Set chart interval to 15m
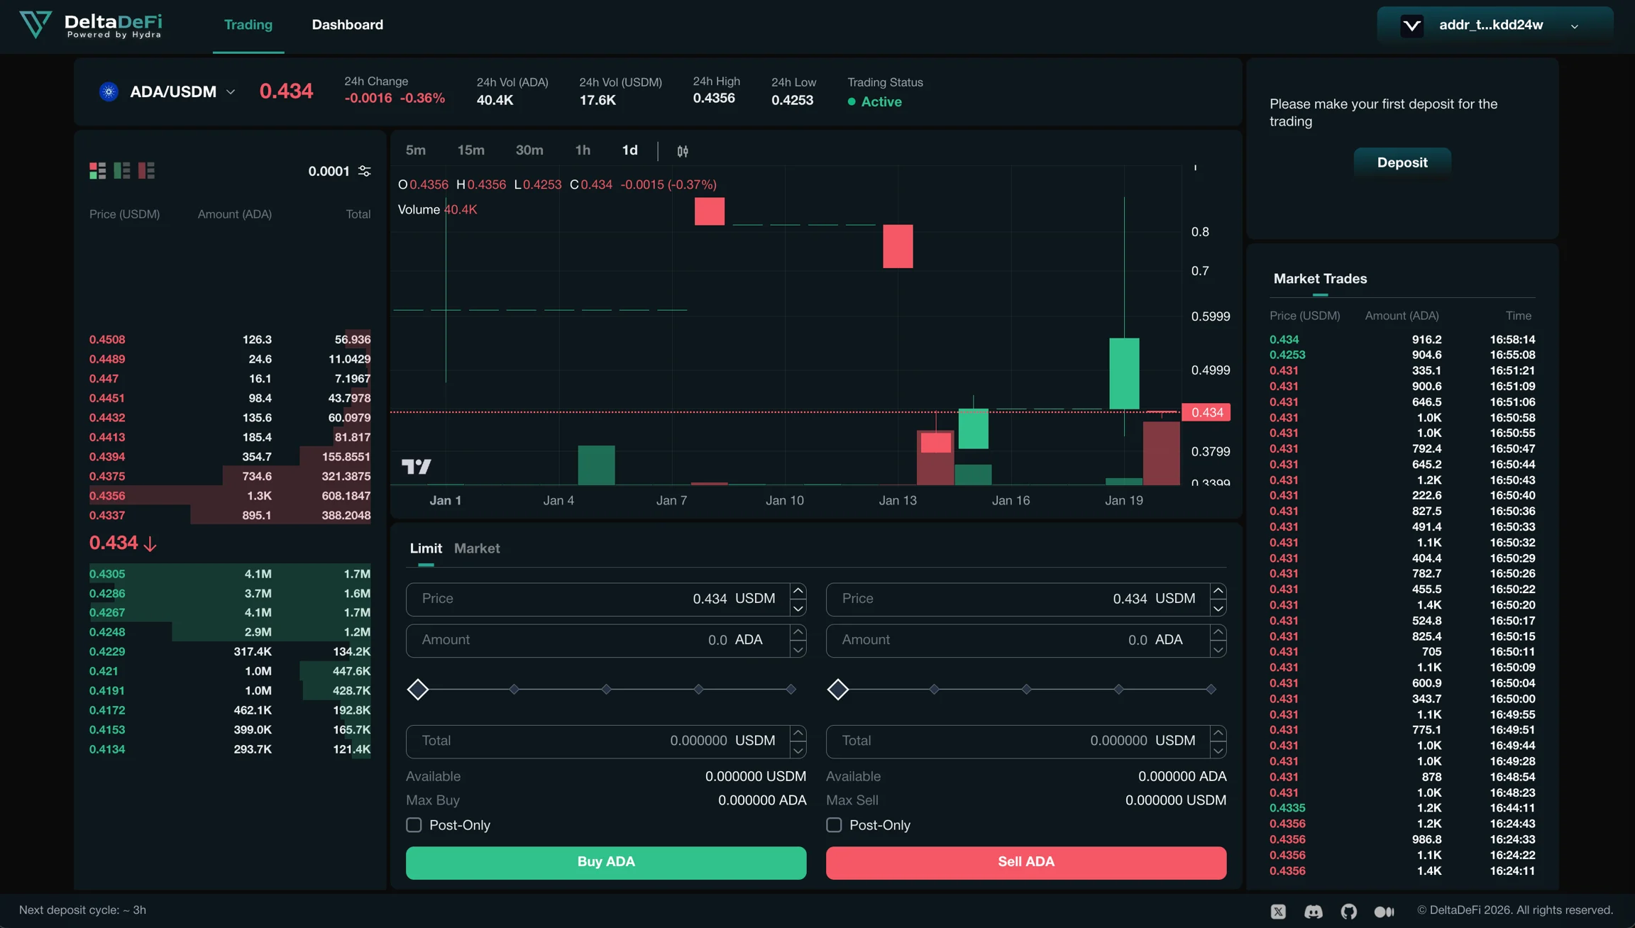Viewport: 1635px width, 928px height. (x=471, y=150)
